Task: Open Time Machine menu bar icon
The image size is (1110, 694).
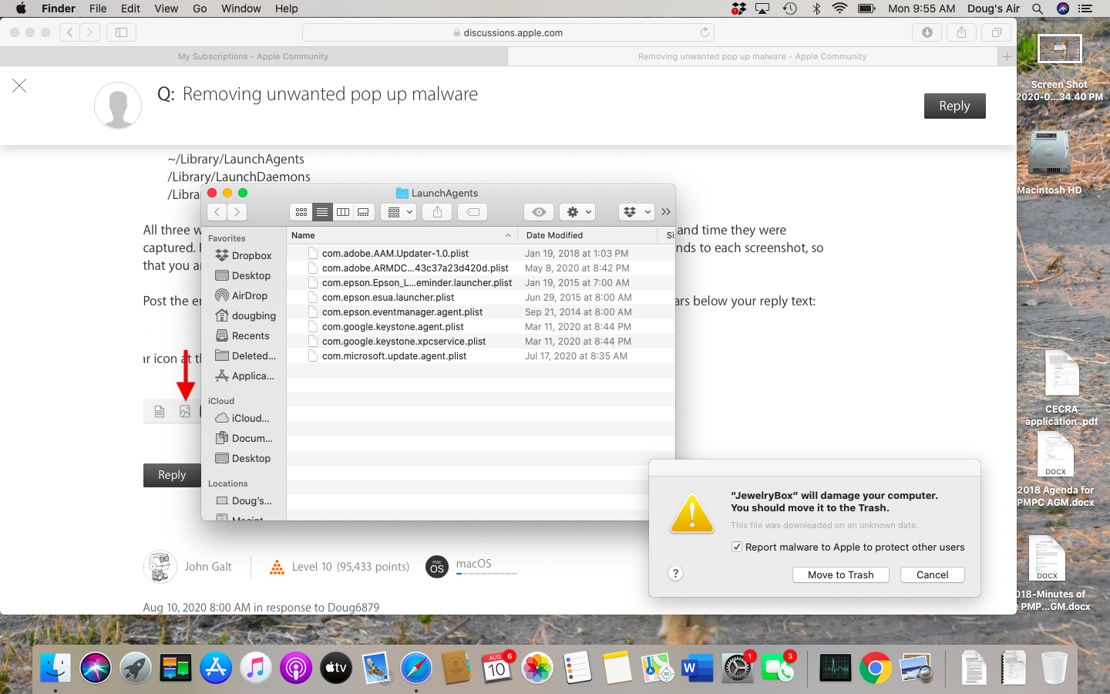Action: (789, 8)
